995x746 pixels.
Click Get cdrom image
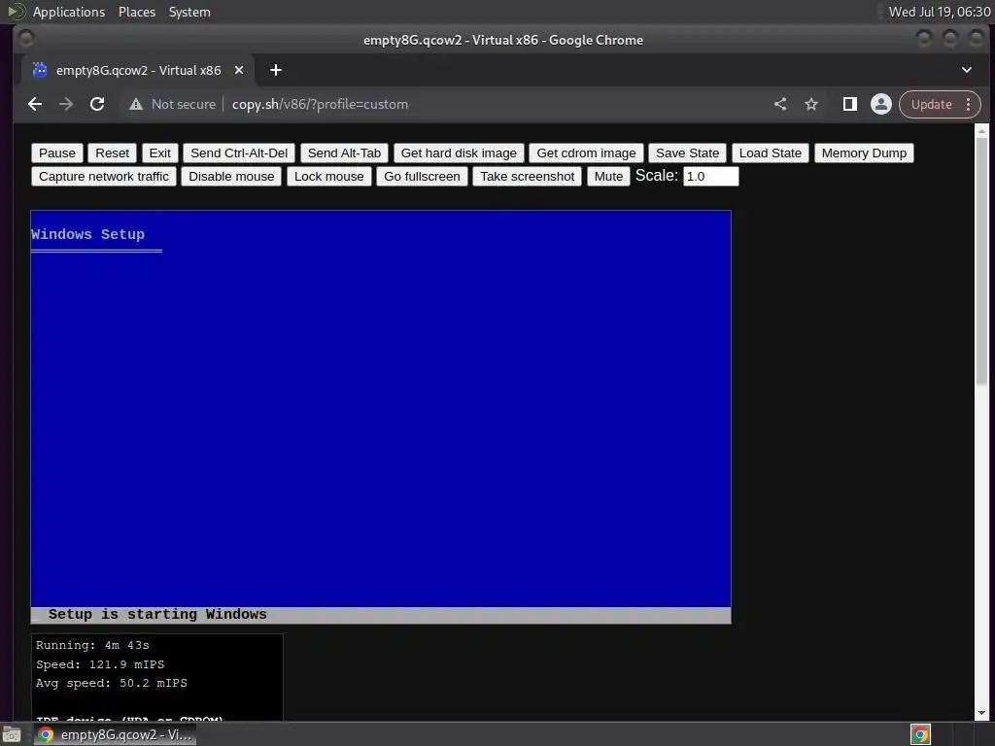tap(586, 153)
